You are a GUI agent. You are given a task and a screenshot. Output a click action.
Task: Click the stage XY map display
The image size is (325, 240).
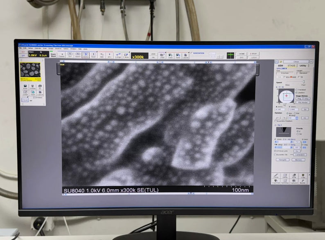point(286,96)
